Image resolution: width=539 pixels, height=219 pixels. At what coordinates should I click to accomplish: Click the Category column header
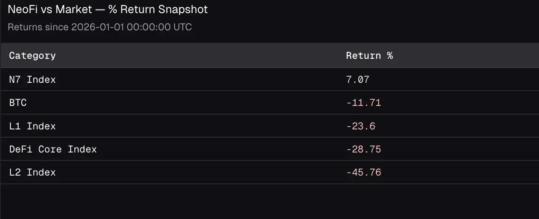point(33,56)
